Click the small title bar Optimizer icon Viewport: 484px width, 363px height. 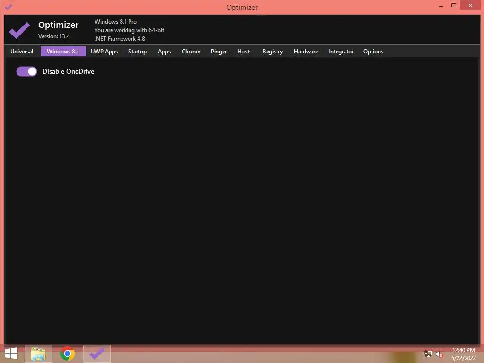pyautogui.click(x=9, y=7)
